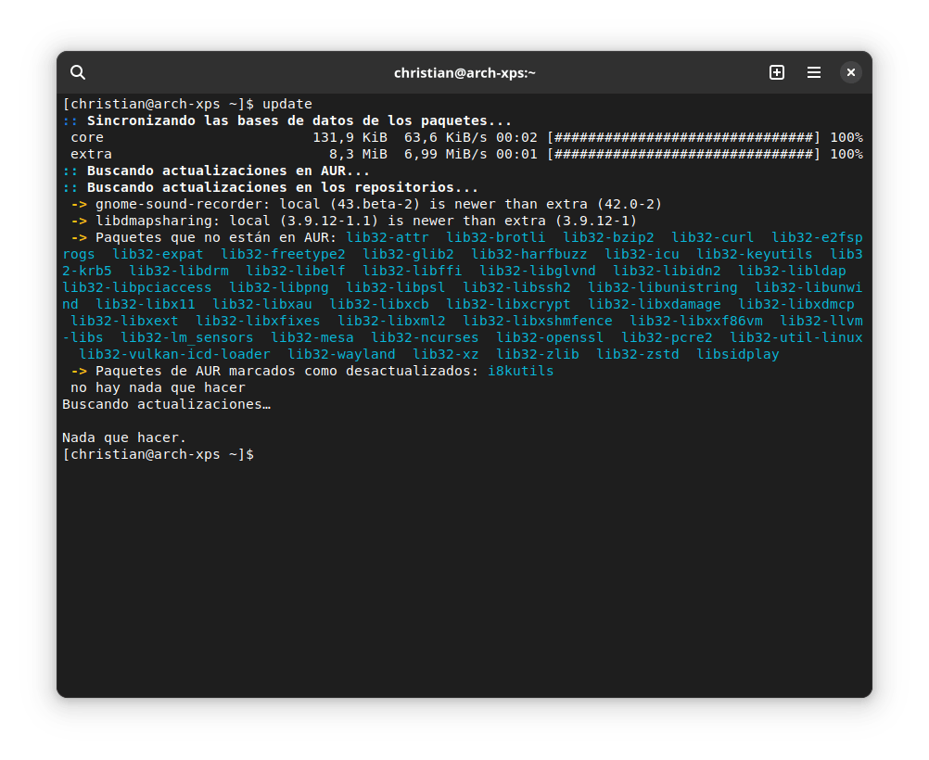Click outdated AUR package i8kutils
The image size is (929, 760).
pos(521,371)
